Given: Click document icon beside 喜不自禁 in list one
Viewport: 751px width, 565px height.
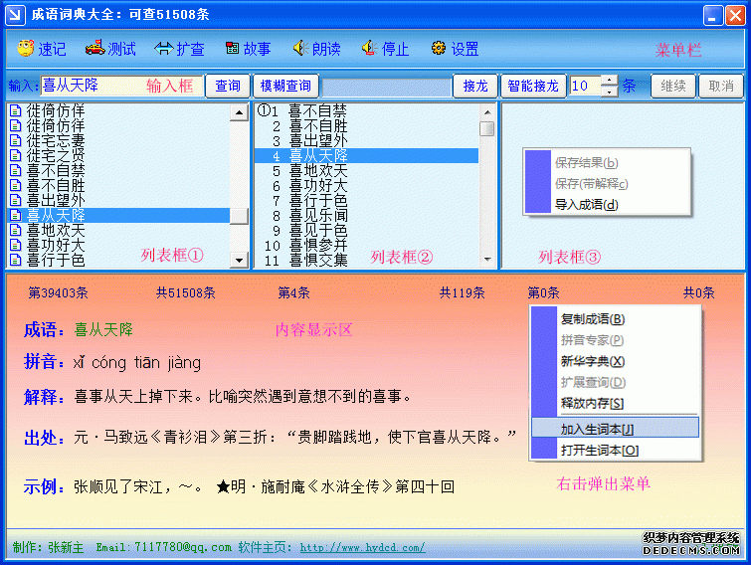Looking at the screenshot, I should point(16,170).
